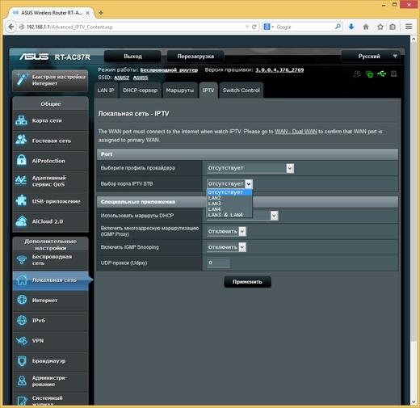Open bookmarks list clipboard icon
The height and width of the screenshot is (408, 420).
(x=393, y=27)
